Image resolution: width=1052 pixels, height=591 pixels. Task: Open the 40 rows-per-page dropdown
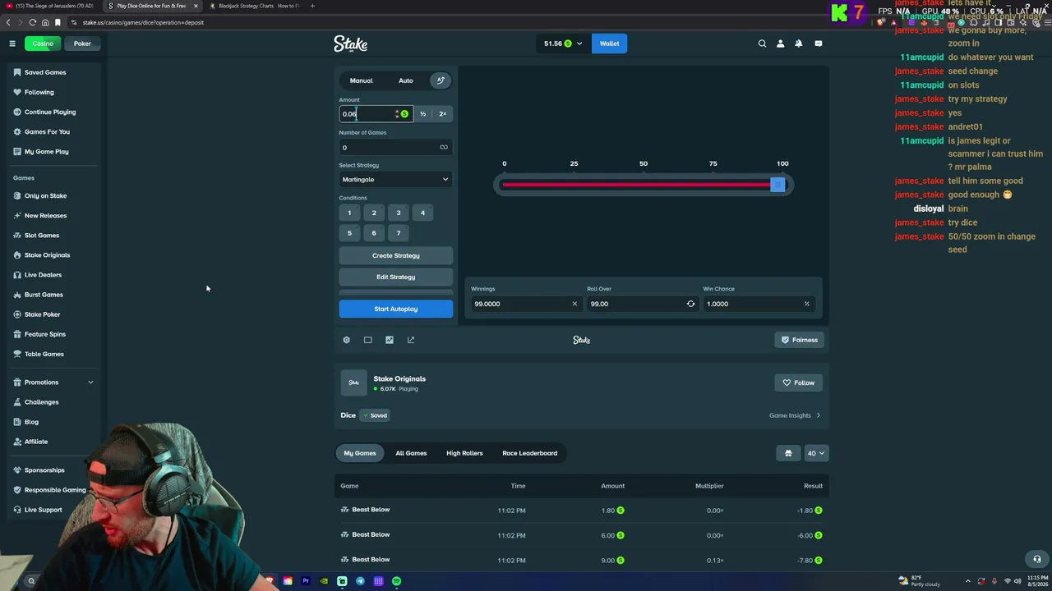(x=816, y=453)
